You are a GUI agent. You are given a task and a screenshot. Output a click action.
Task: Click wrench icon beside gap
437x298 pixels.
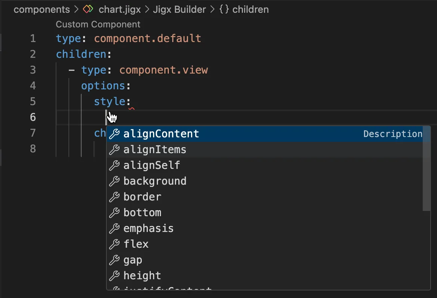tap(114, 260)
